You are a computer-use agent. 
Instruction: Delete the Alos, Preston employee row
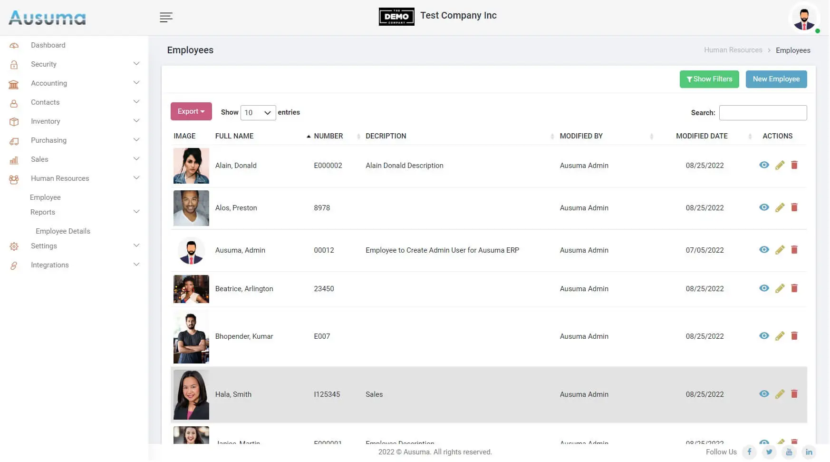click(794, 207)
